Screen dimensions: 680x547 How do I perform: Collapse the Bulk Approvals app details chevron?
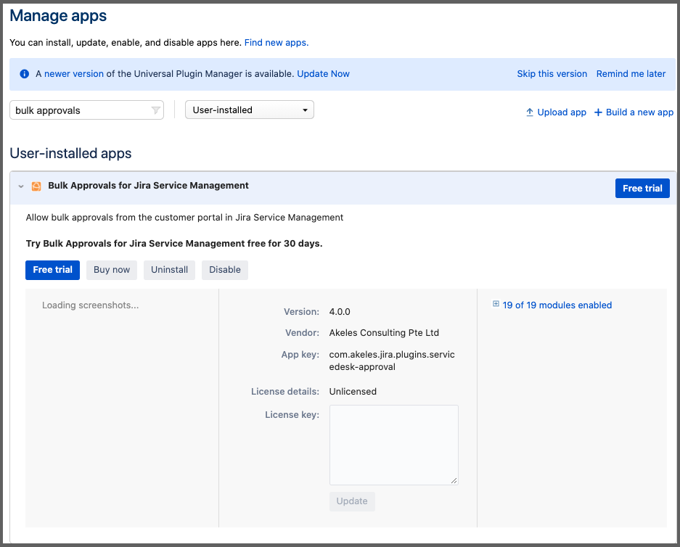point(21,186)
